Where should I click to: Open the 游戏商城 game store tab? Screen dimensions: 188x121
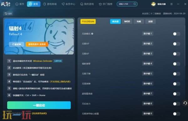[x=50, y=4]
